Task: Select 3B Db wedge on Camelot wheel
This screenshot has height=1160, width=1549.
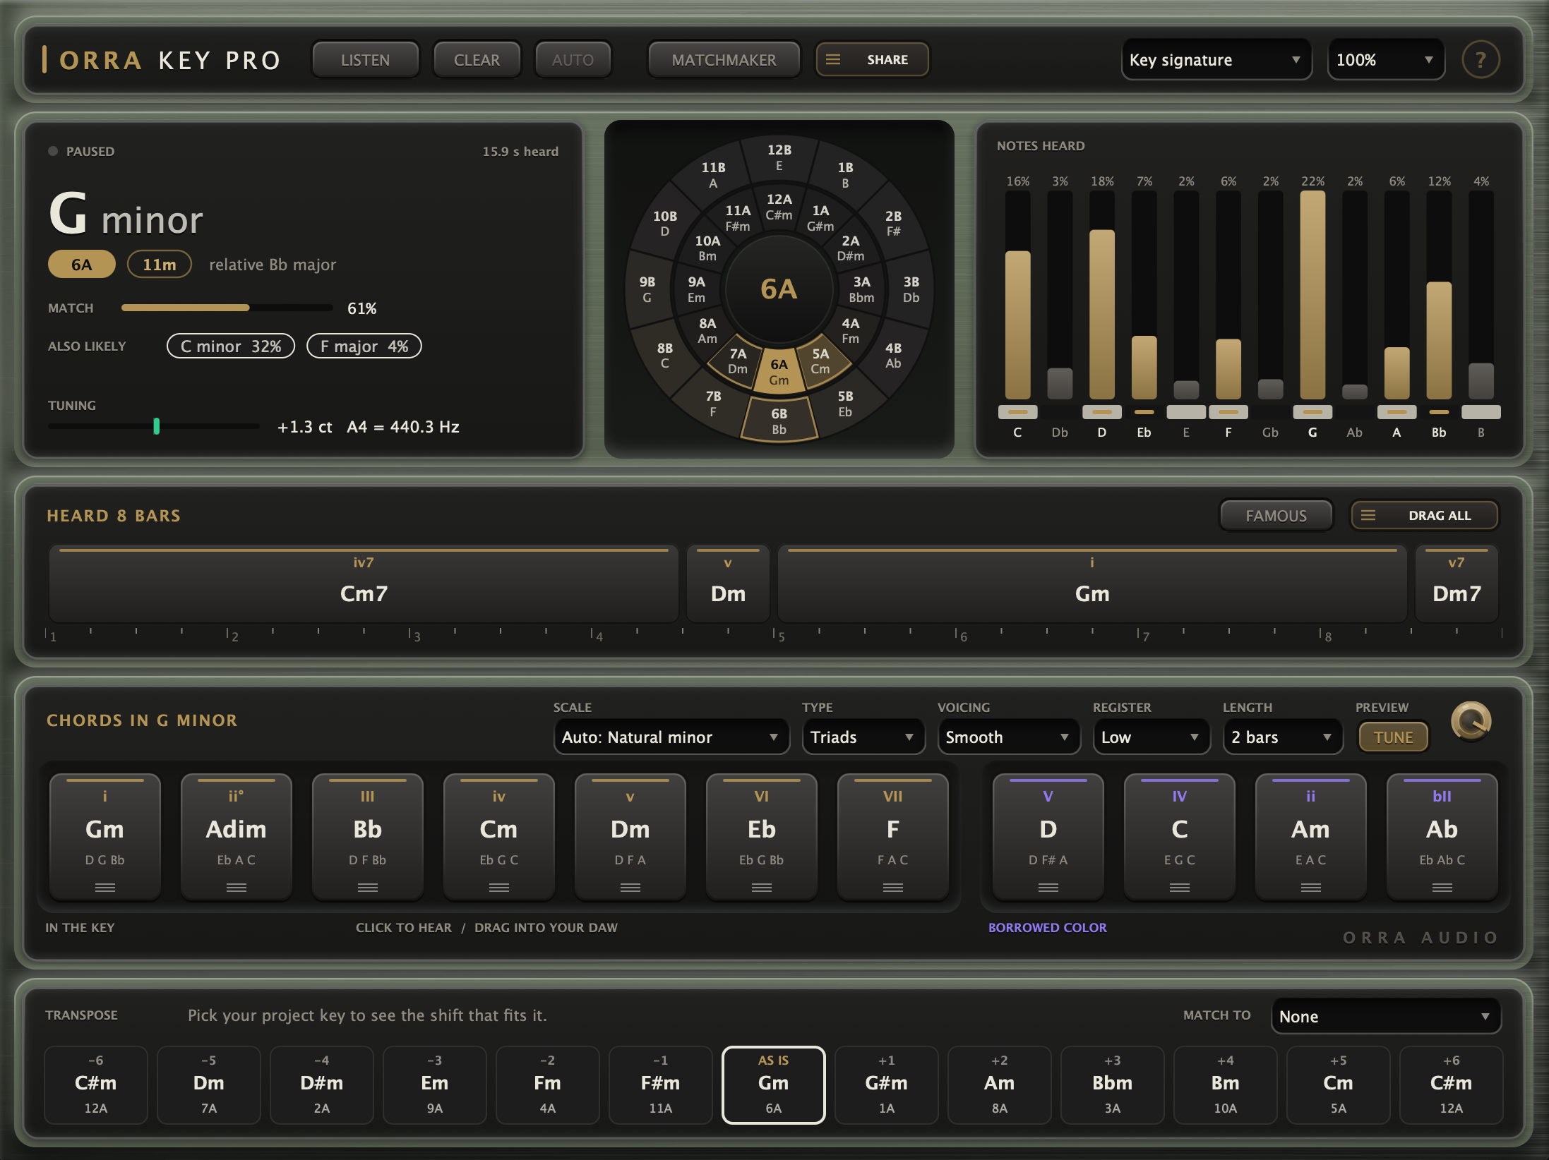Action: [911, 289]
